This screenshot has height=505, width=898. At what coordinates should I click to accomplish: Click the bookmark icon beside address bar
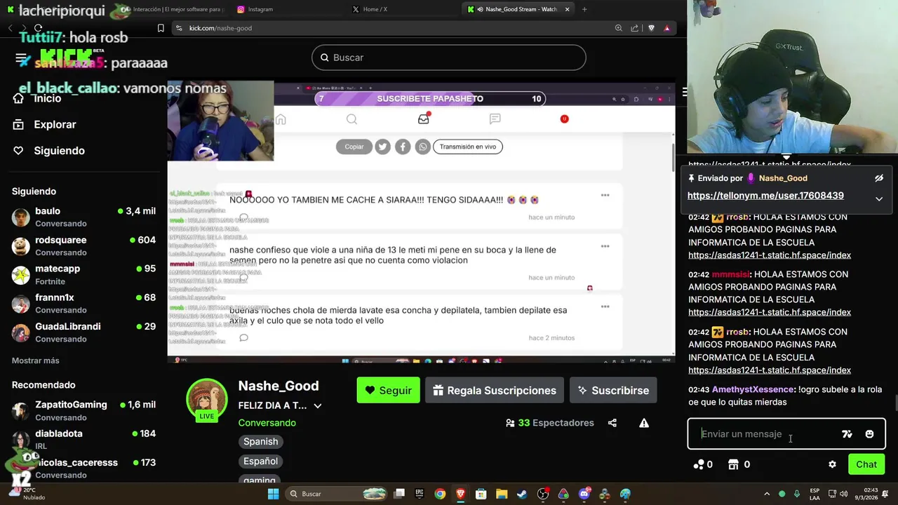161,28
